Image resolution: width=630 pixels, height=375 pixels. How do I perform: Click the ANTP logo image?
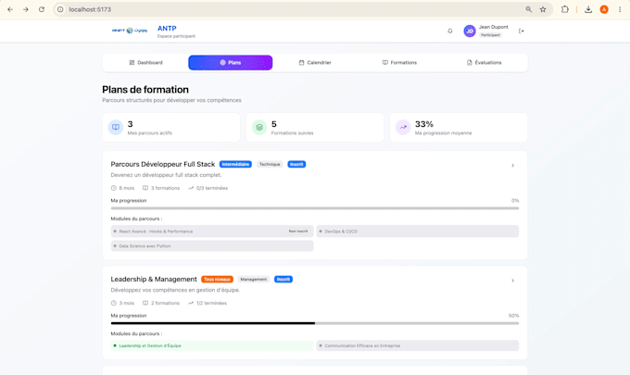click(130, 31)
